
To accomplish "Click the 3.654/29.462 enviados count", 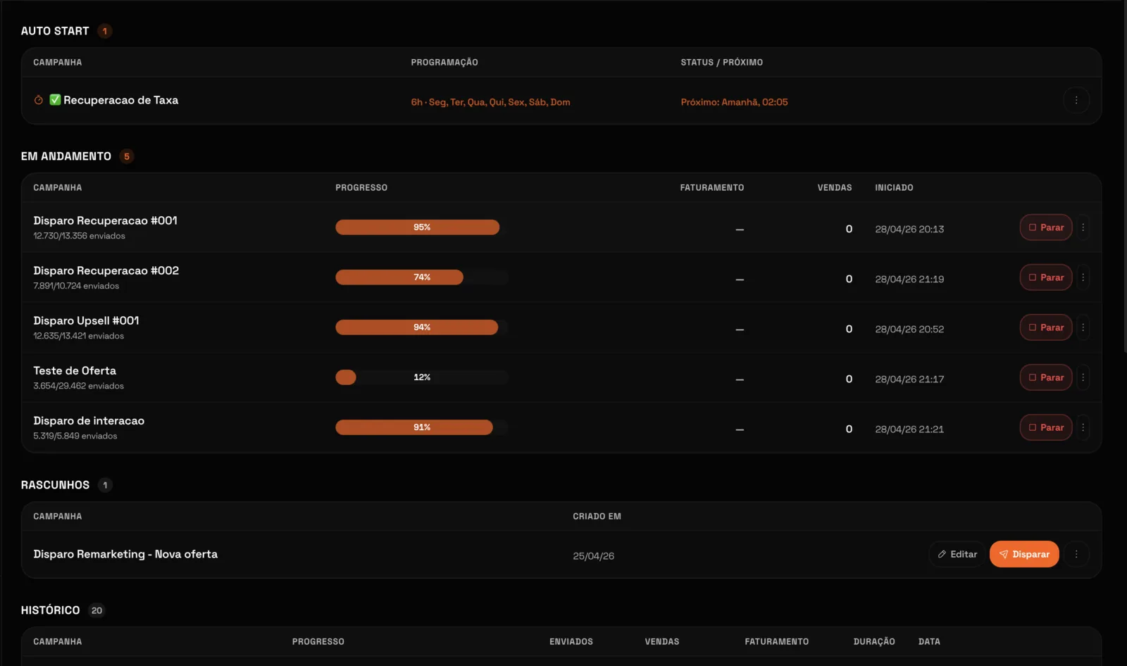I will click(78, 386).
